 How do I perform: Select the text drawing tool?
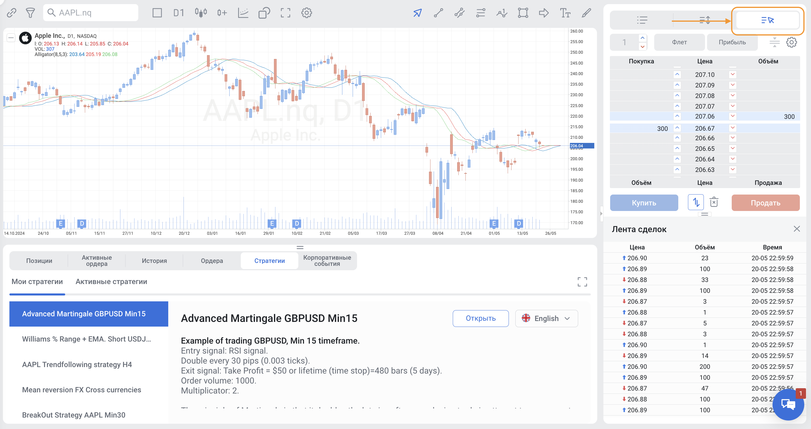[x=565, y=13]
